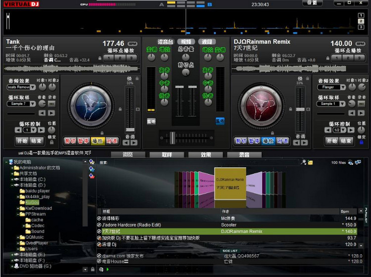The height and width of the screenshot is (277, 371).
Task: Click right deck hot cue button 2
Action: coord(348,58)
